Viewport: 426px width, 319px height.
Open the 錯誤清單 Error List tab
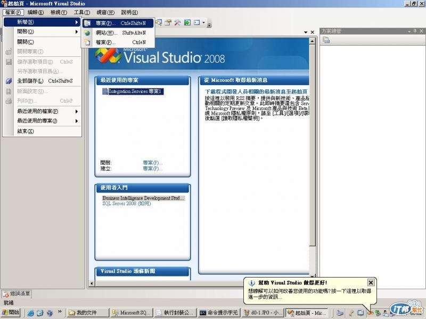pyautogui.click(x=17, y=293)
